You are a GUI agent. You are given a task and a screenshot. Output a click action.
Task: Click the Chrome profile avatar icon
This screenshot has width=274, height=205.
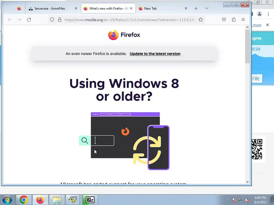tap(260, 14)
